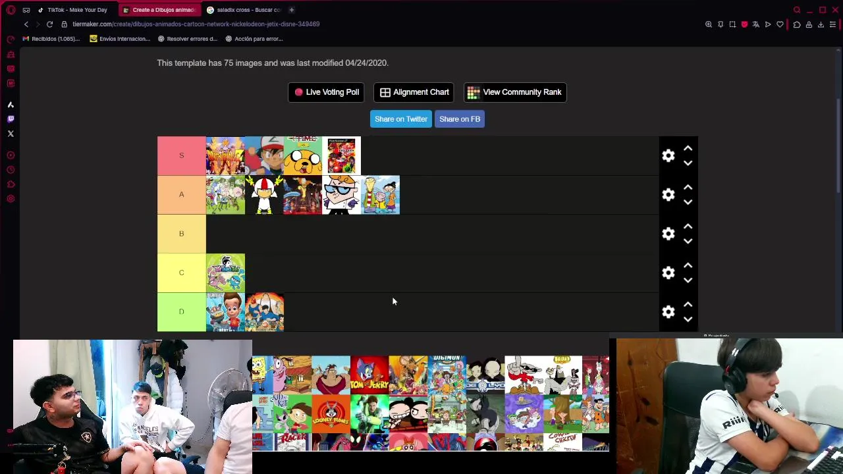Screen dimensions: 843x474
Task: Move tier S row down with arrow
Action: 688,163
